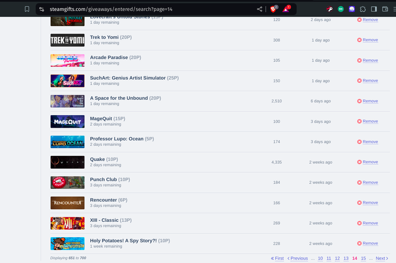
Task: Open the Extensions puzzle icon
Action: pyautogui.click(x=363, y=9)
